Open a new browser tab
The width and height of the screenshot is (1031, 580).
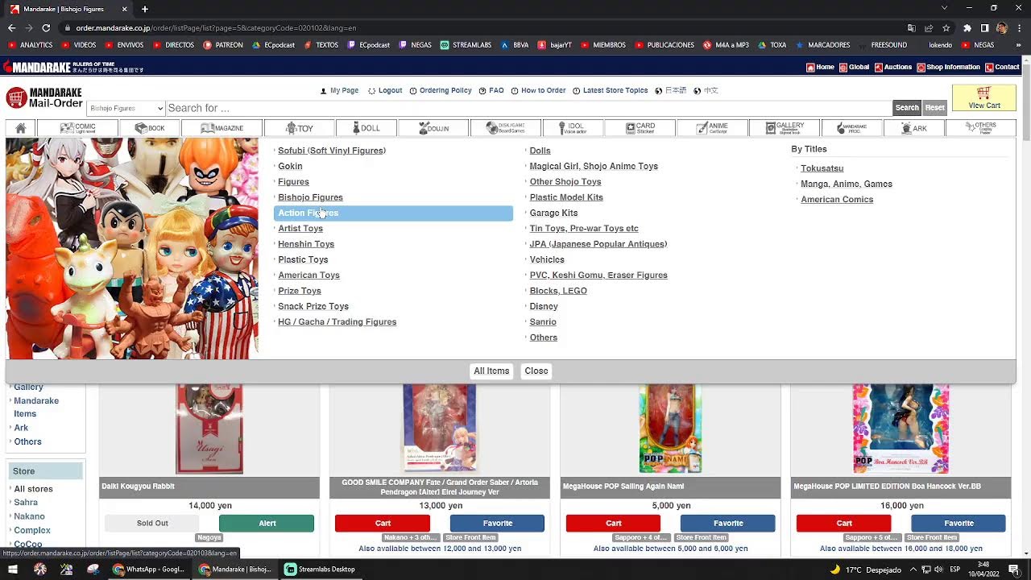click(x=145, y=9)
